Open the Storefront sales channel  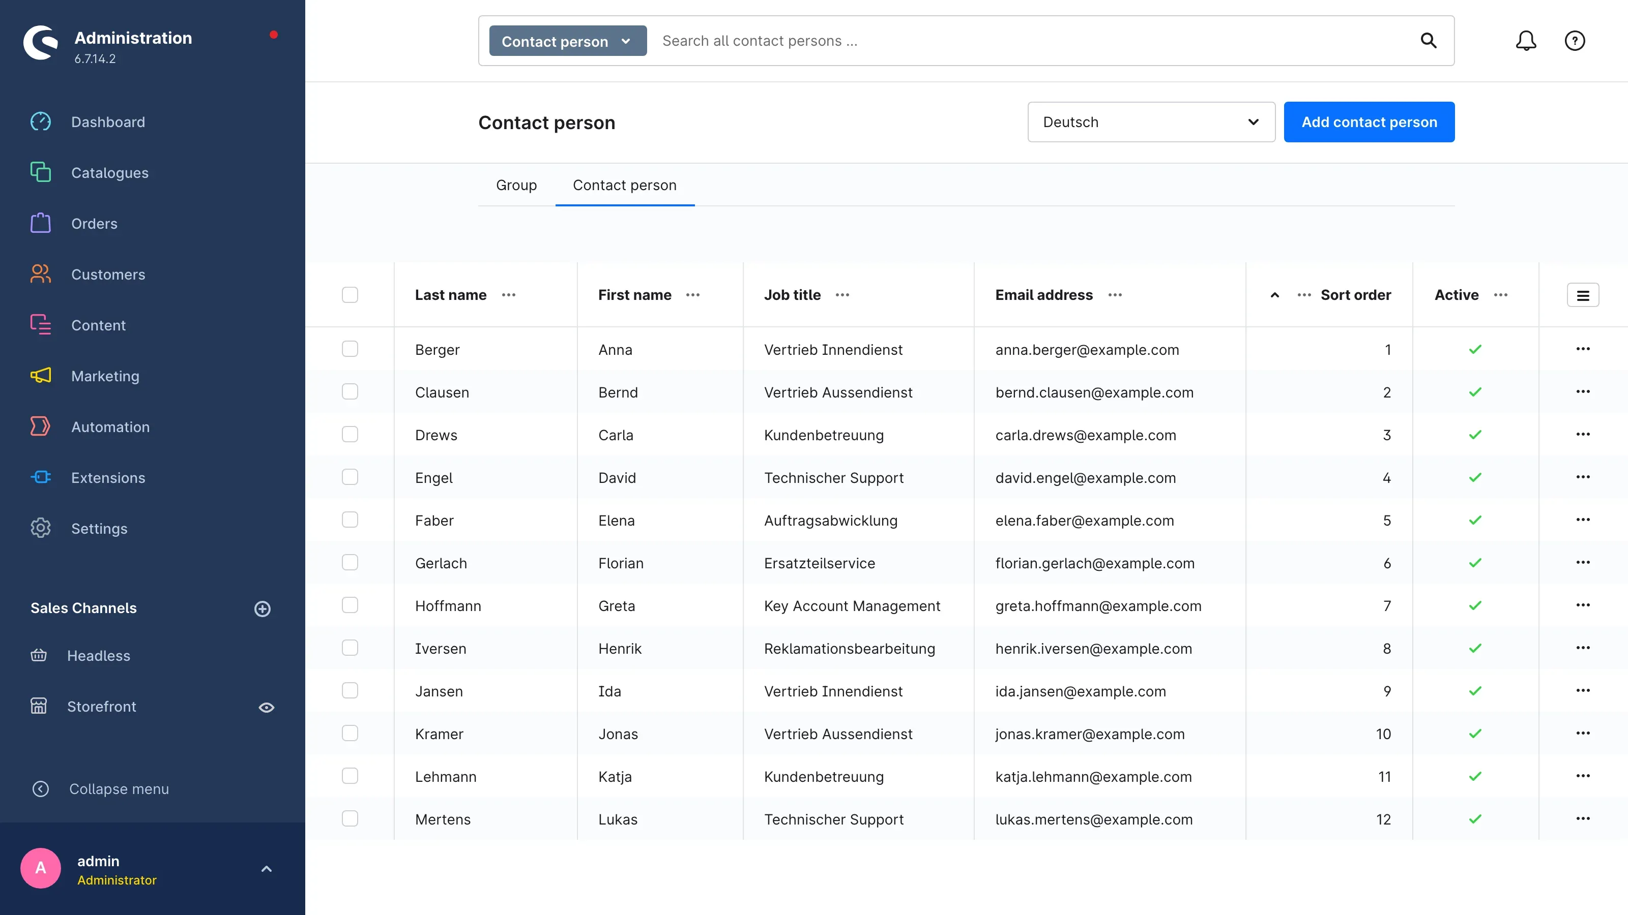[x=101, y=707]
